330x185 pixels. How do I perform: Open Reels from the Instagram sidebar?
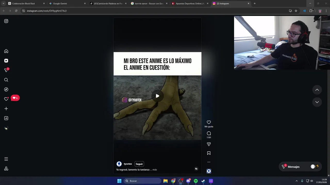[x=6, y=61]
